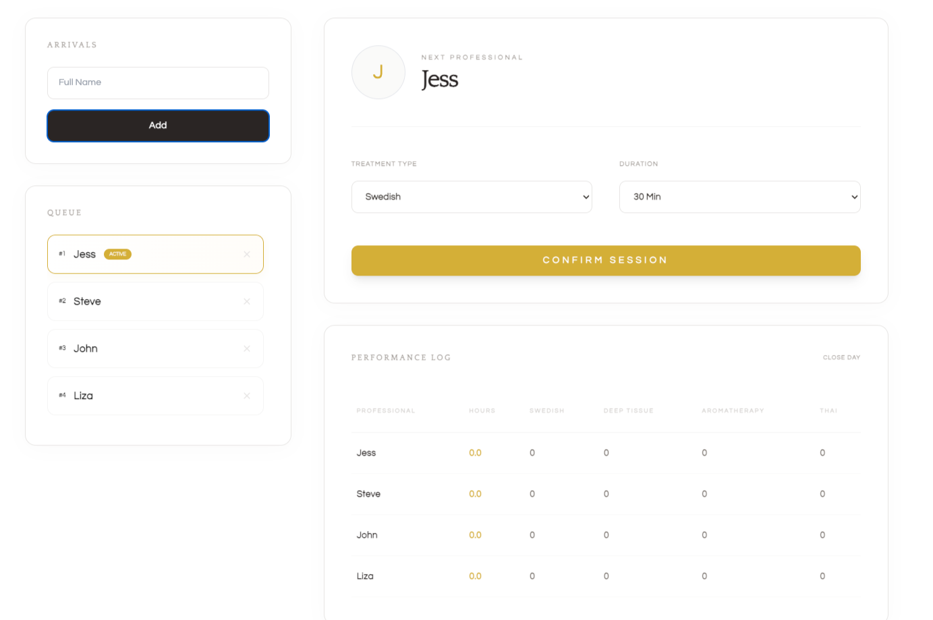The width and height of the screenshot is (933, 620).
Task: Remove Liza from the queue
Action: pos(246,396)
